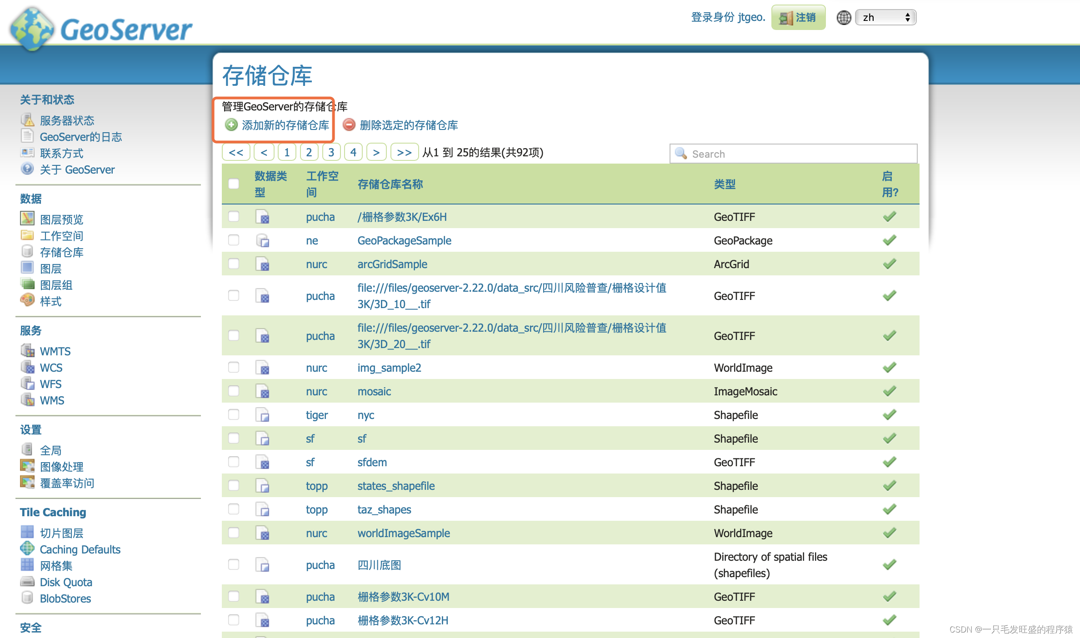Viewport: 1080px width, 638px height.
Task: Click the globe icon near the language selector
Action: click(x=844, y=17)
